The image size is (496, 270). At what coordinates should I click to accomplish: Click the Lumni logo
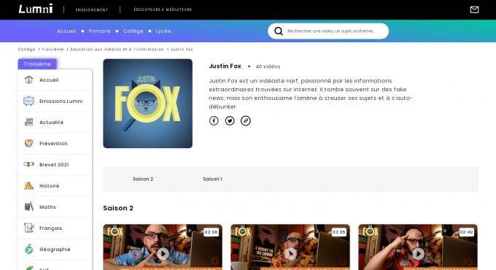pos(36,9)
